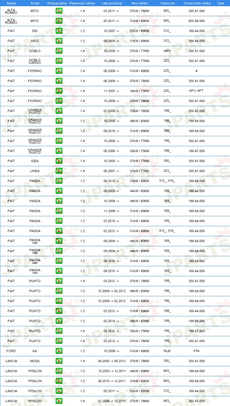Click the 10.2008 -> production date cell
230x406 pixels.
pos(111,351)
